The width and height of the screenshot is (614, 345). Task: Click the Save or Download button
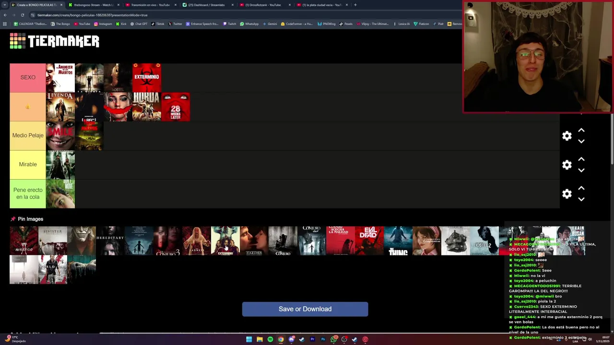tap(305, 309)
